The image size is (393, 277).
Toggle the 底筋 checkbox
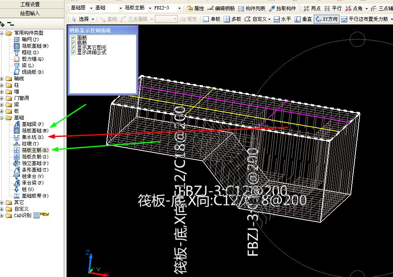[x=74, y=43]
